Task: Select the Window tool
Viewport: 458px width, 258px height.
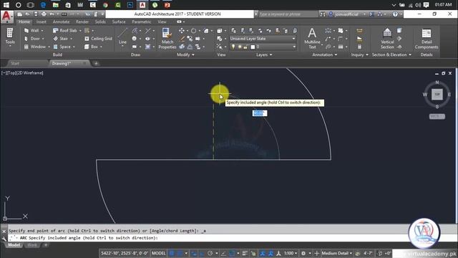Action: tap(35, 47)
